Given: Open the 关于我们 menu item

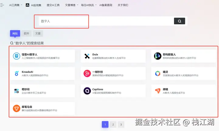Looking at the screenshot, I should click(123, 5).
